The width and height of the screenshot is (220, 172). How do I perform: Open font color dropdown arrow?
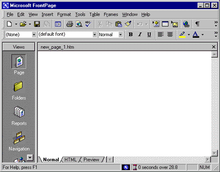[202, 34]
